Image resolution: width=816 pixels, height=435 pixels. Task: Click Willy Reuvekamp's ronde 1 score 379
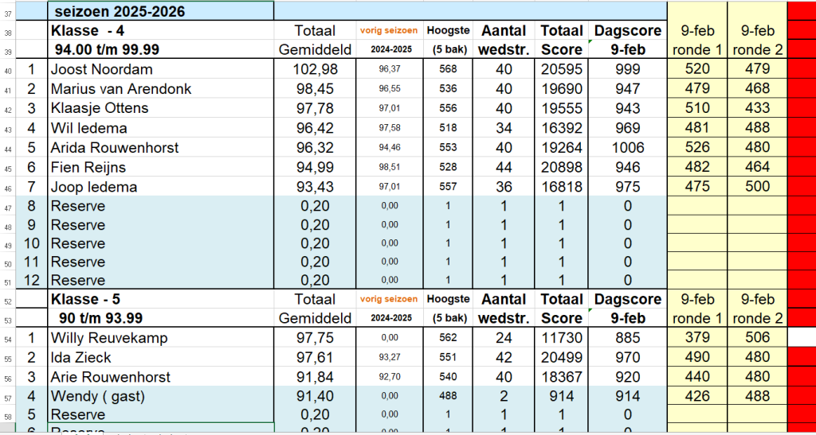tap(697, 338)
